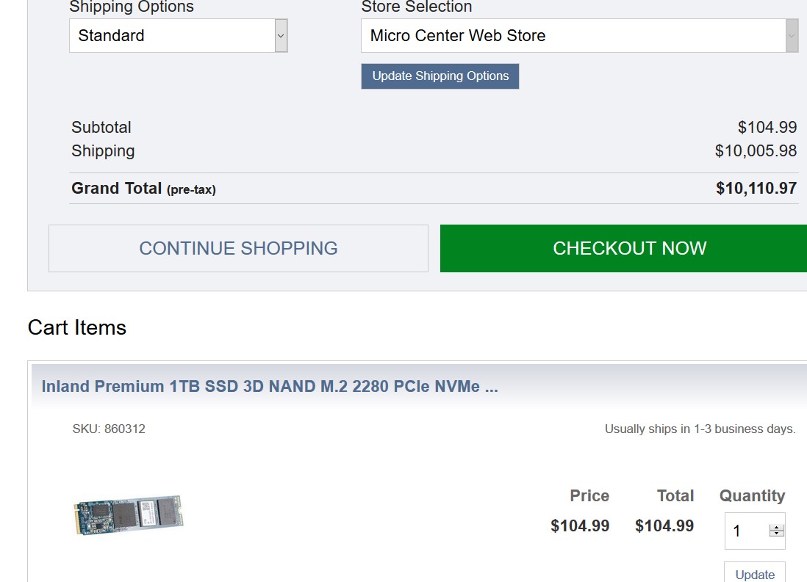The width and height of the screenshot is (807, 582).
Task: Click the SKU: 860312 text
Action: coord(109,429)
